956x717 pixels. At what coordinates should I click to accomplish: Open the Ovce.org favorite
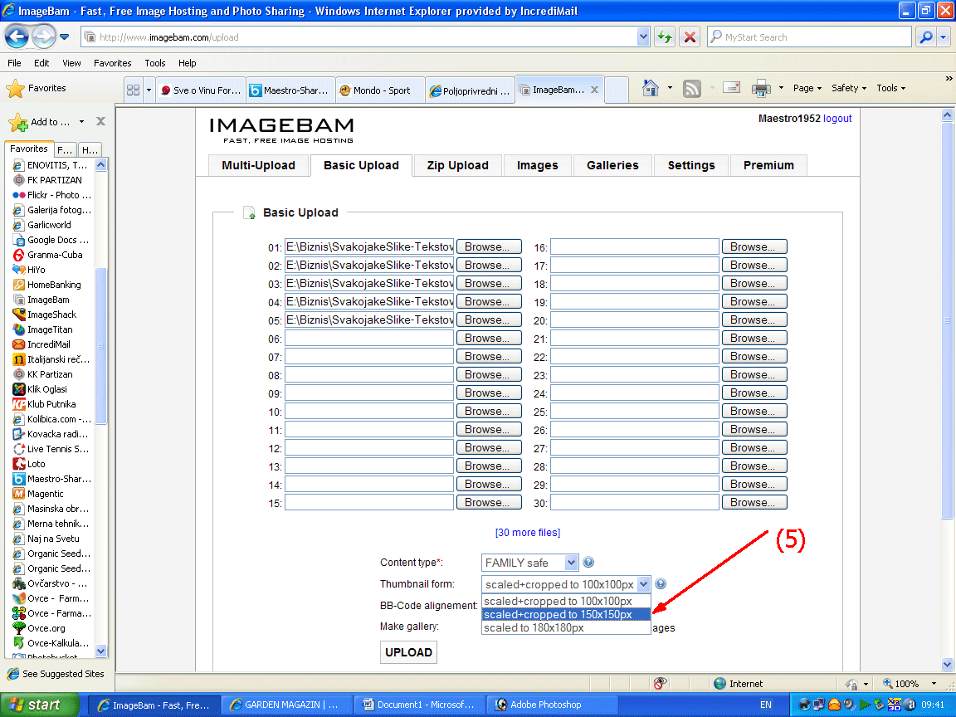[x=39, y=628]
